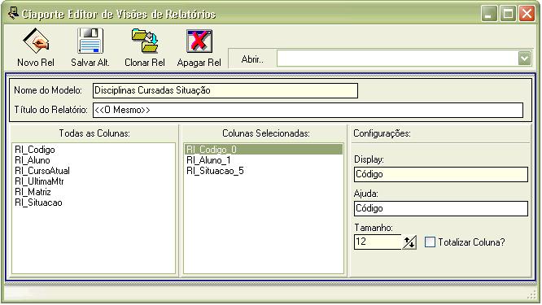The height and width of the screenshot is (305, 542).
Task: Click the Título do Relatório input field
Action: (308, 110)
